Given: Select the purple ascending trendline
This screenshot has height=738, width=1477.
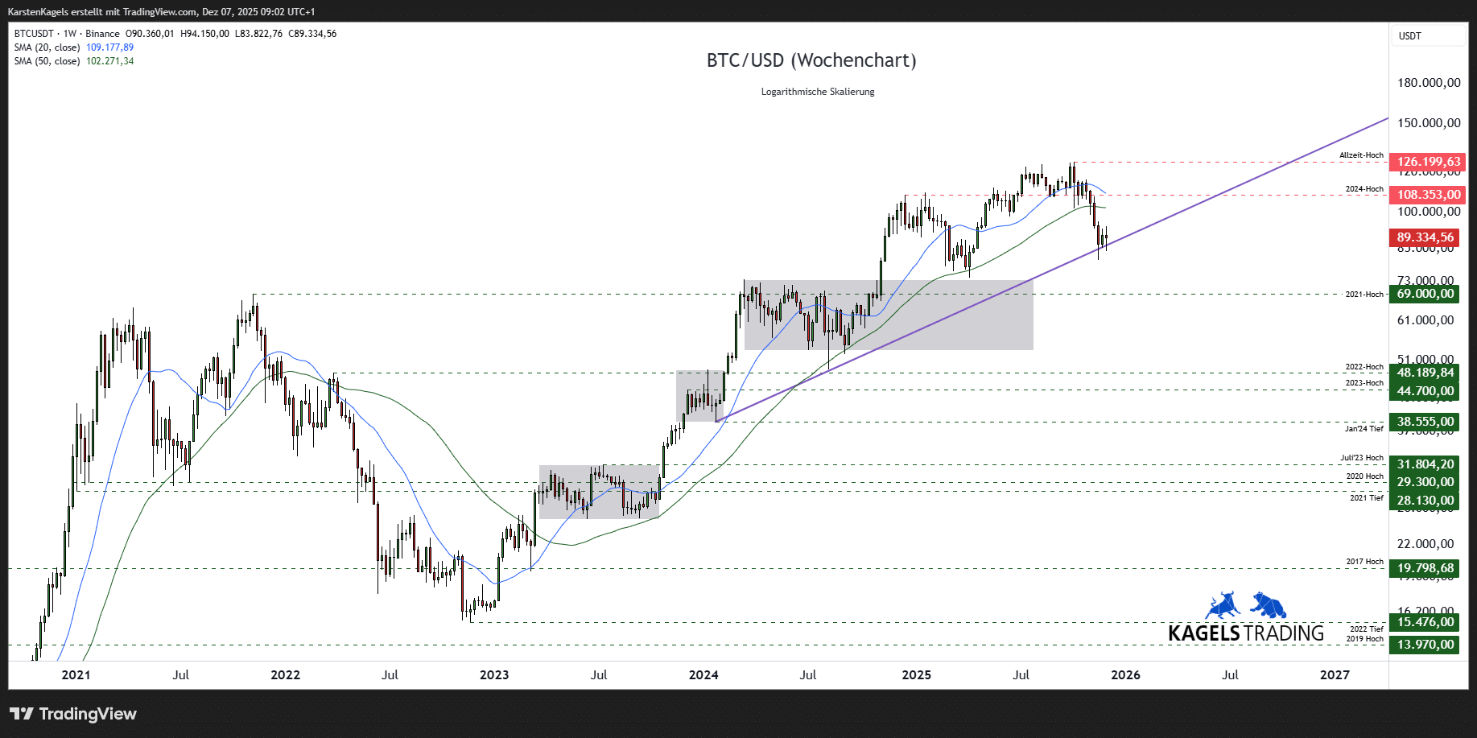Looking at the screenshot, I should pos(1207,201).
